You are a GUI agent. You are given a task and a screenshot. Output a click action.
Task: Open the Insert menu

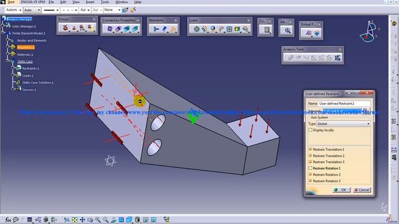tap(90, 2)
